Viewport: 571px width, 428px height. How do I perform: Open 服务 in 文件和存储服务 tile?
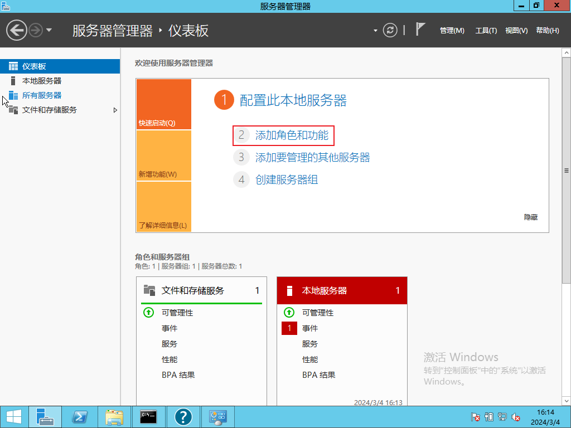pos(170,344)
